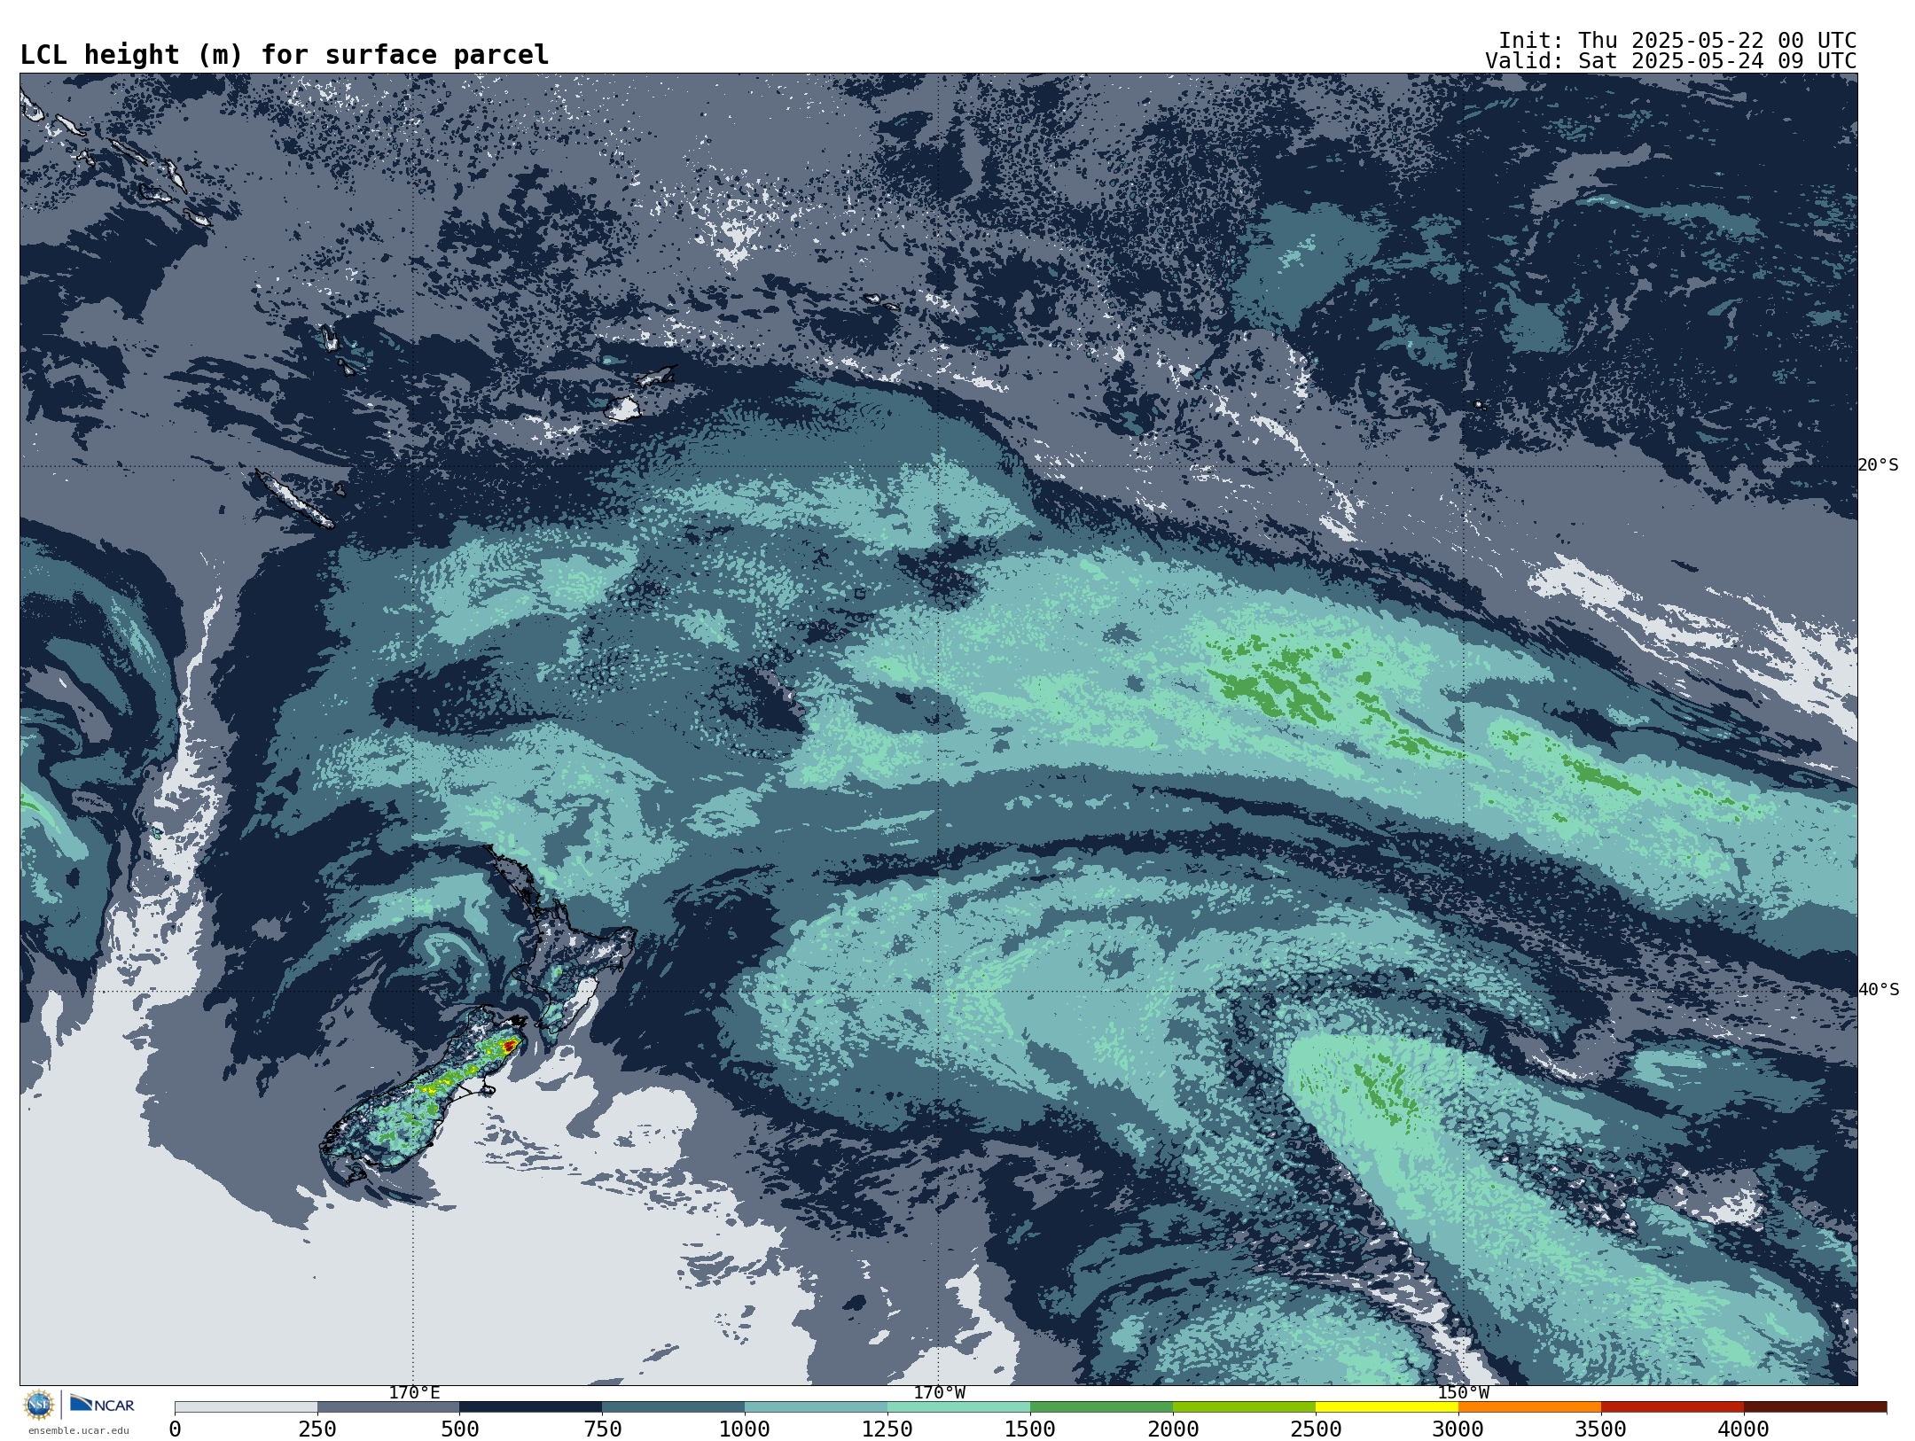Screen dimensions: 1915x1441
Task: Click the 'Init: Thu 2025-05-22 00 UTC' label
Action: click(1677, 41)
